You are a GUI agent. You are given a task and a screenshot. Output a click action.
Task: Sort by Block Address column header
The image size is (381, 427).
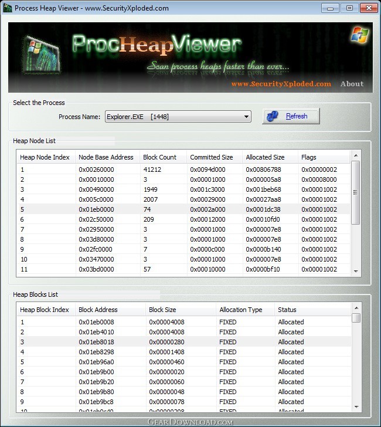pyautogui.click(x=111, y=310)
